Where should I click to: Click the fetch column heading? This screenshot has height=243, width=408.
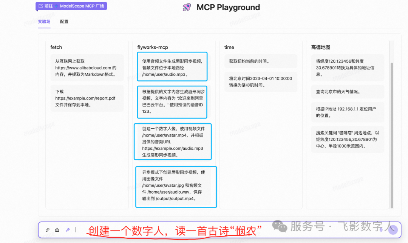coord(56,47)
